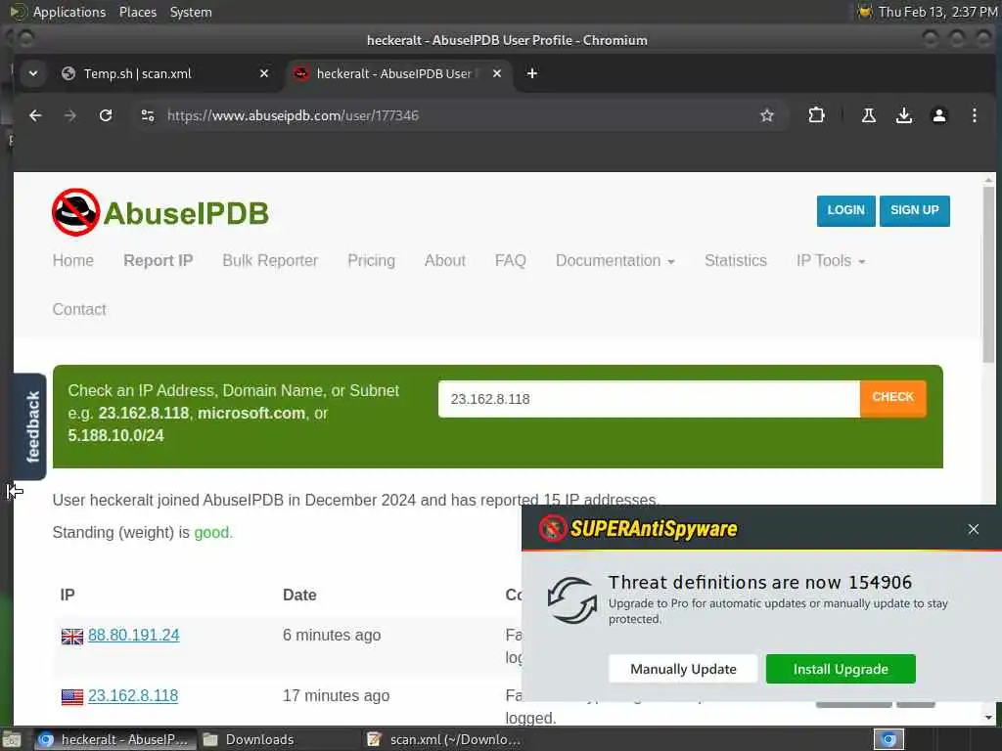The image size is (1002, 751).
Task: Open the Home nav item
Action: (x=72, y=260)
